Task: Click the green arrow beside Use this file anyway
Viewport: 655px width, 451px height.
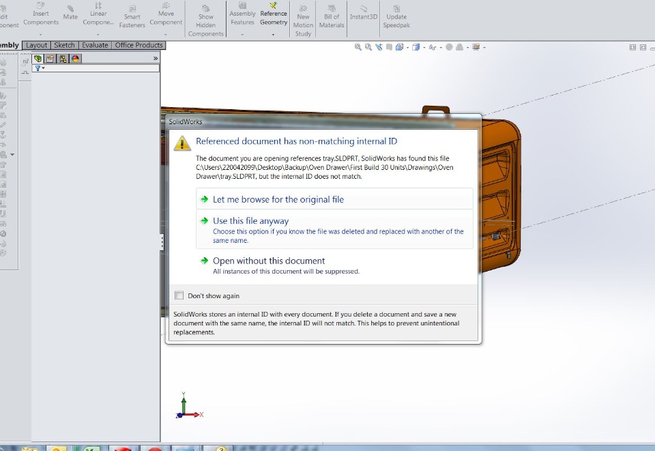Action: [x=204, y=220]
